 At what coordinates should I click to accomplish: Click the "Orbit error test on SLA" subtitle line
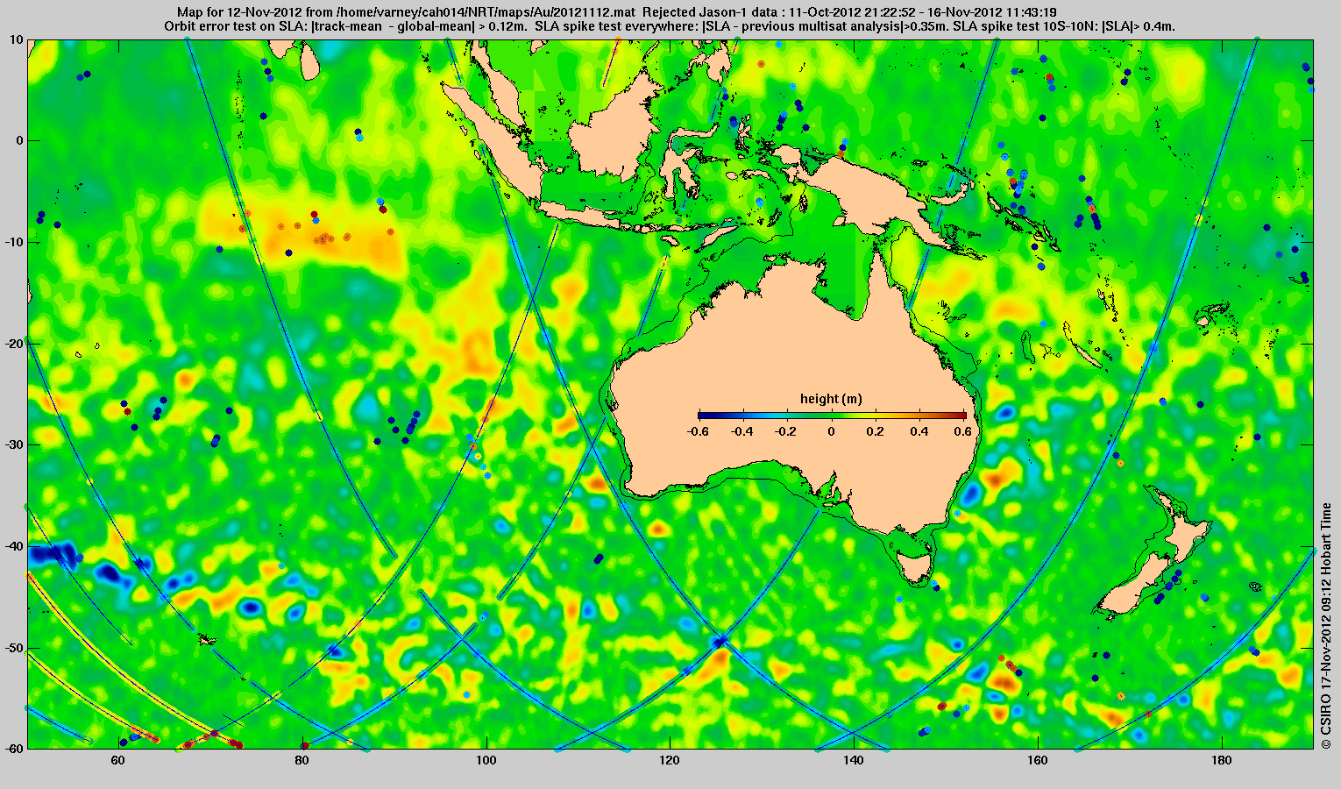click(x=670, y=26)
